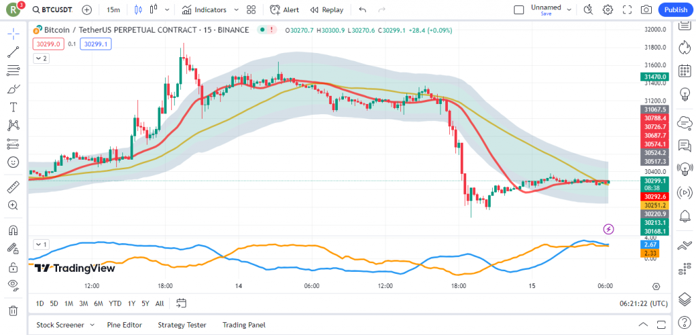Screen dimensions: 696x335
Task: Select the trend line drawing tool
Action: coord(14,52)
